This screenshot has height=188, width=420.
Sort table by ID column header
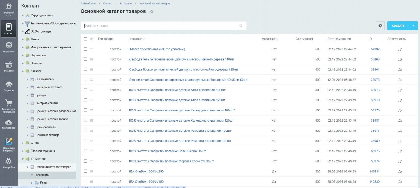click(x=370, y=39)
